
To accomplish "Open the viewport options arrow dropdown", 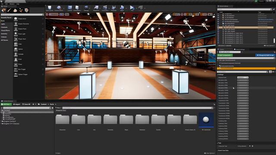I will [x=47, y=14].
